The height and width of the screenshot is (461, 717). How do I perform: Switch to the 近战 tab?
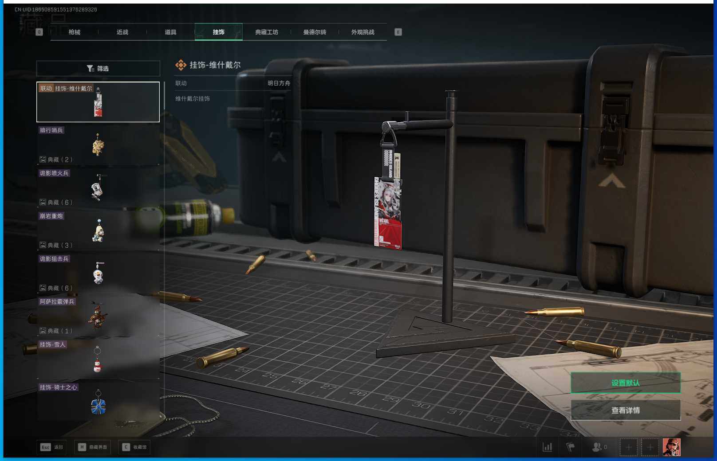click(x=122, y=32)
